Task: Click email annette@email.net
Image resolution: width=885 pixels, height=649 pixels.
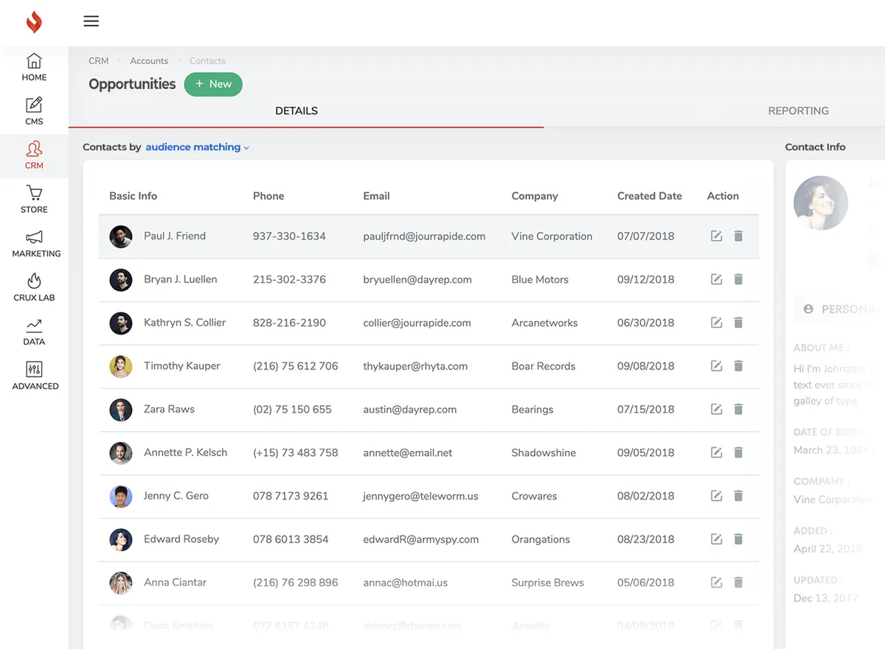Action: pyautogui.click(x=408, y=453)
